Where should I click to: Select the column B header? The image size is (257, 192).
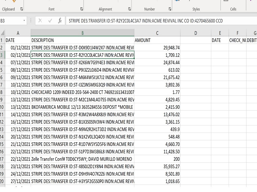pyautogui.click(x=82, y=33)
